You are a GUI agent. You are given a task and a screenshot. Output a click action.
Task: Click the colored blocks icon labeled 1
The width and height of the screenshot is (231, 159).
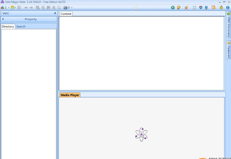pyautogui.click(x=3, y=7)
